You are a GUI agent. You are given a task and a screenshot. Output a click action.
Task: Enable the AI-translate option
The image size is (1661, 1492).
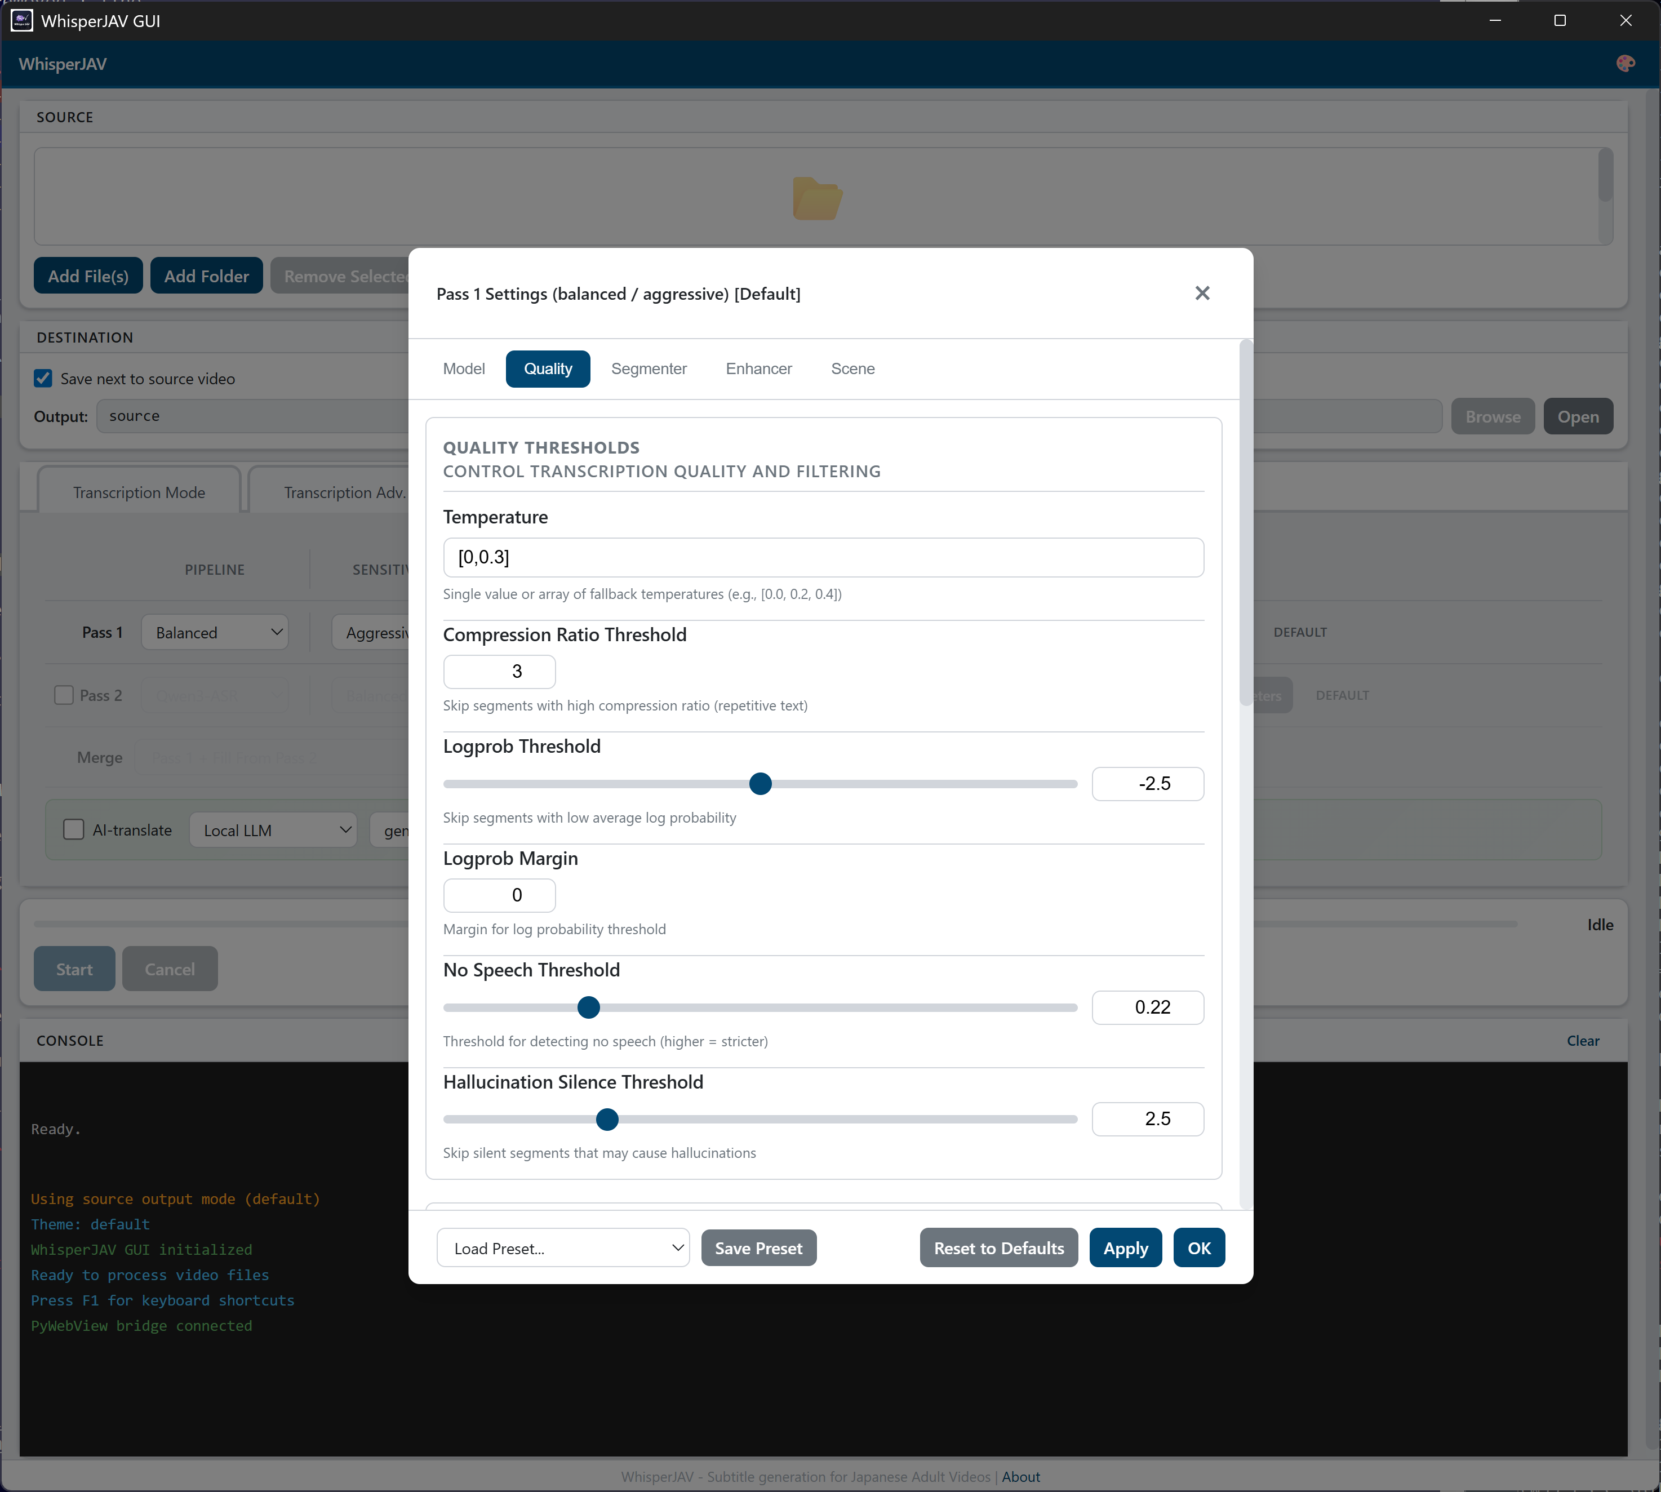[x=74, y=829]
